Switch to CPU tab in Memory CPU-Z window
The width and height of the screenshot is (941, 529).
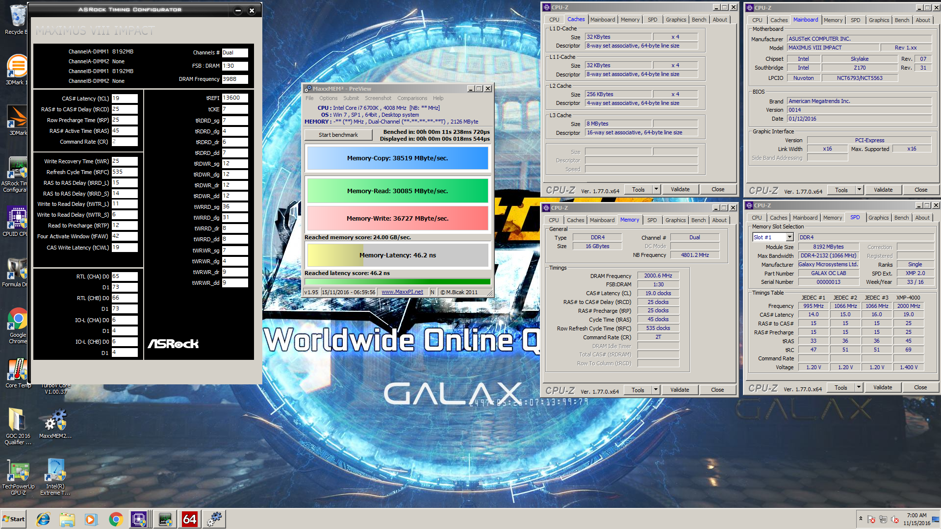click(554, 220)
